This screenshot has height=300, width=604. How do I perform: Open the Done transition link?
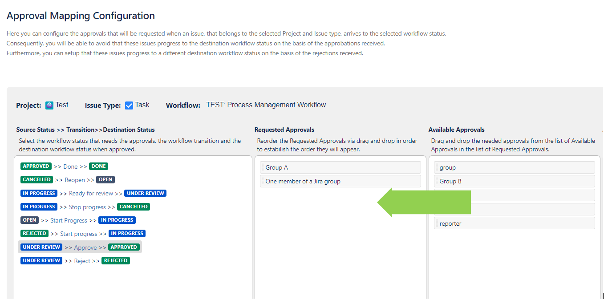70,166
